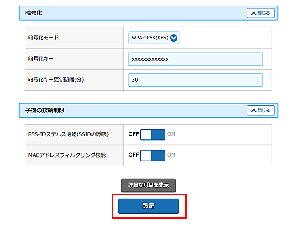The width and height of the screenshot is (297, 230).
Task: Click the 暗号化キー row label
Action: pos(41,59)
